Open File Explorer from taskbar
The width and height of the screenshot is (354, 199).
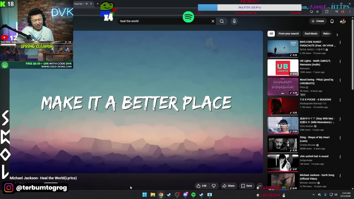(x=153, y=195)
